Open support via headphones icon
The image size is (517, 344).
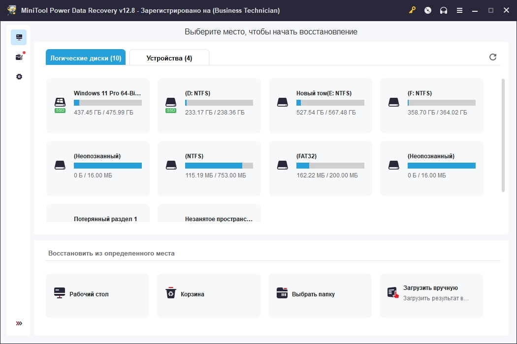[x=444, y=10]
